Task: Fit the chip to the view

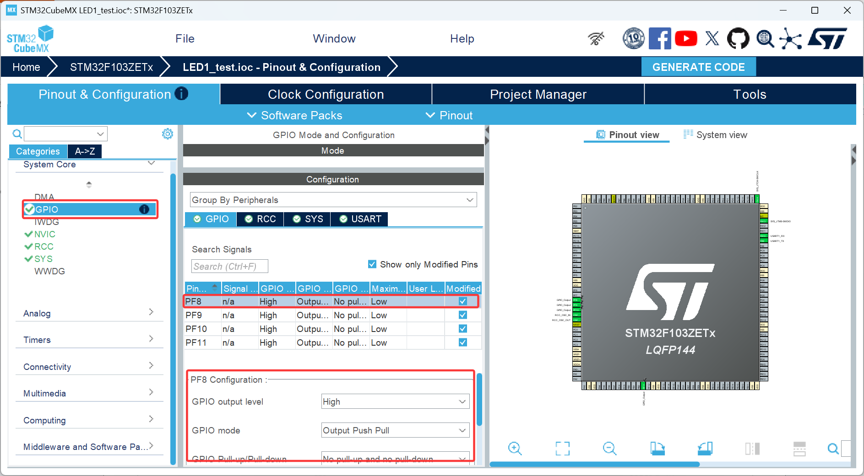Action: [x=562, y=449]
